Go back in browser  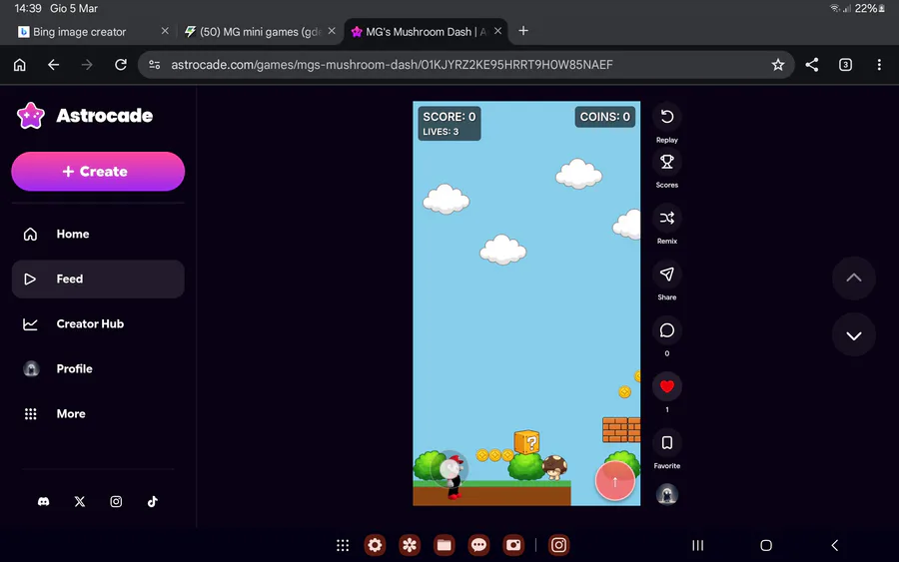pyautogui.click(x=53, y=65)
